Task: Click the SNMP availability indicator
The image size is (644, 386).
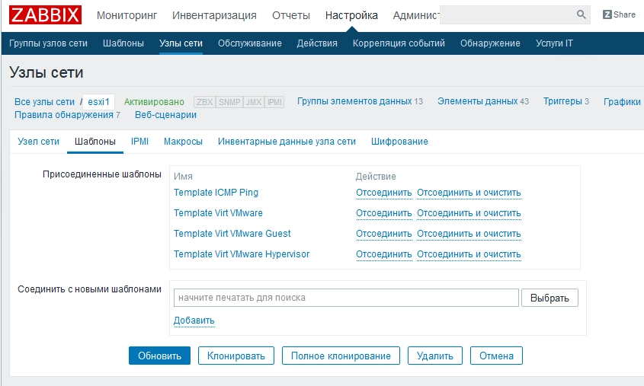Action: [229, 102]
